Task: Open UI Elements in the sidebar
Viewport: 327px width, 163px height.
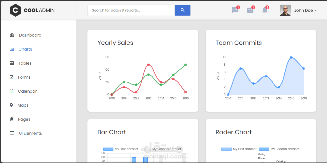Action: pyautogui.click(x=30, y=133)
